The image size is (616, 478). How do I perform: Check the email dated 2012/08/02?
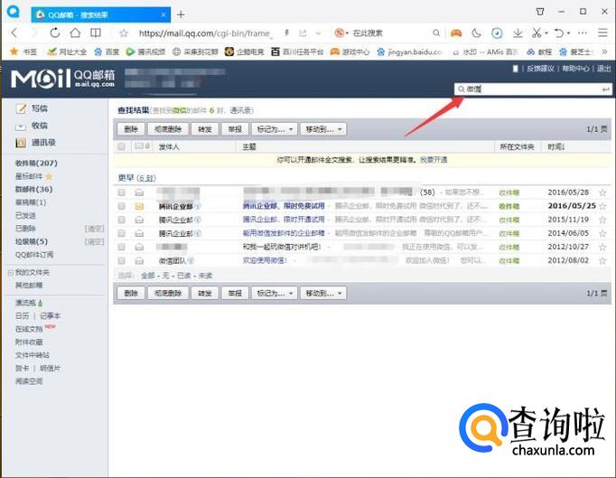[x=121, y=260]
